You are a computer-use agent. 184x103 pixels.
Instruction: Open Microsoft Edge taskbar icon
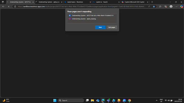[103, 100]
